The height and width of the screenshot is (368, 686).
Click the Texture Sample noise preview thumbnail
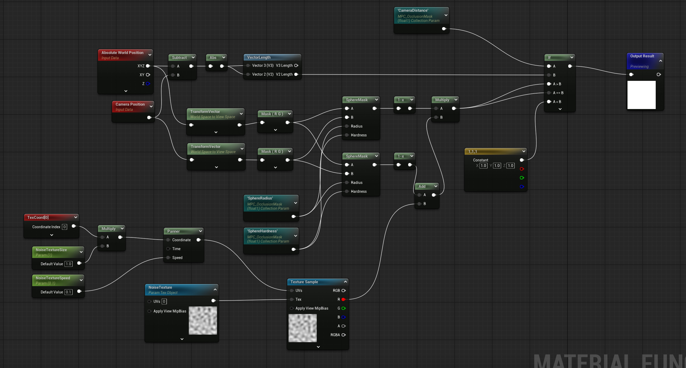click(x=302, y=328)
